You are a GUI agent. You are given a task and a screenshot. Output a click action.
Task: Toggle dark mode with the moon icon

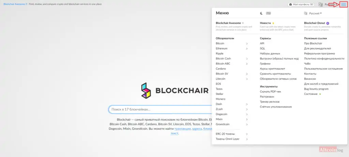pos(261,13)
